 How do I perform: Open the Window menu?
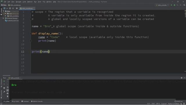coord(49,2)
